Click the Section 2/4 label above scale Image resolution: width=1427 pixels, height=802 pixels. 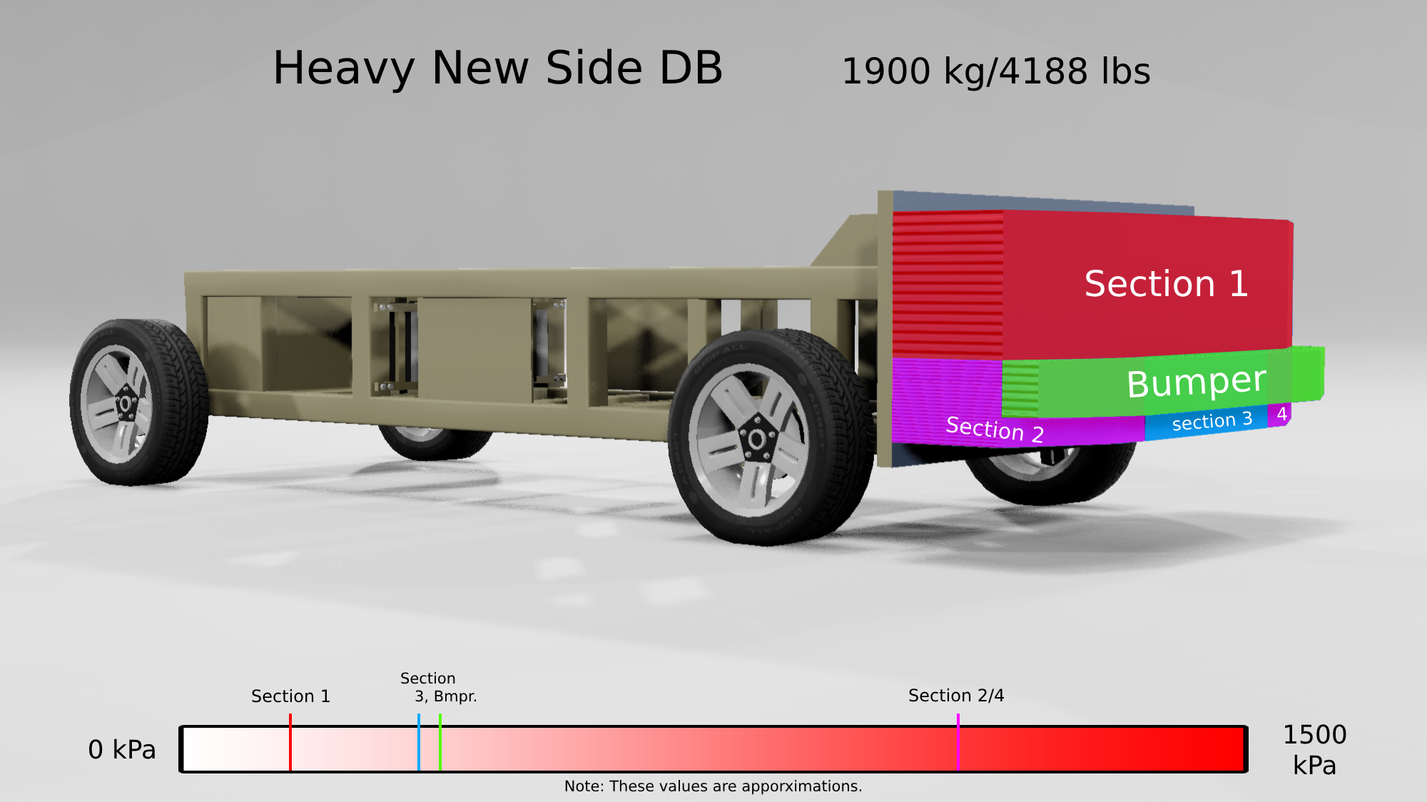956,696
